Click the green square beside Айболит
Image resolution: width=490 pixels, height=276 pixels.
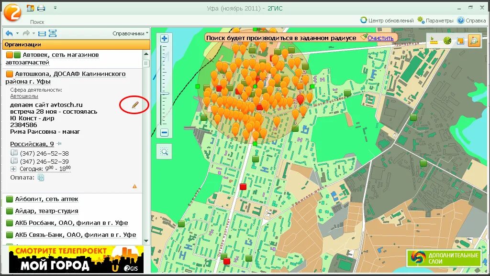point(10,199)
